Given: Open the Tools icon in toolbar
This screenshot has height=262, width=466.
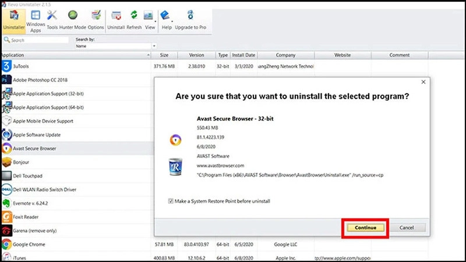Looking at the screenshot, I should click(52, 20).
